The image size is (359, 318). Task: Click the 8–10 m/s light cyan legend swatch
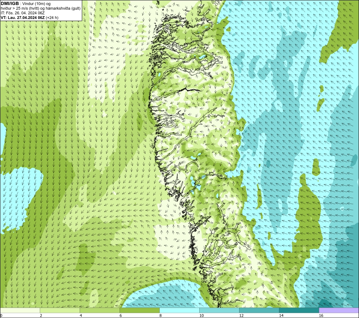(x=179, y=310)
